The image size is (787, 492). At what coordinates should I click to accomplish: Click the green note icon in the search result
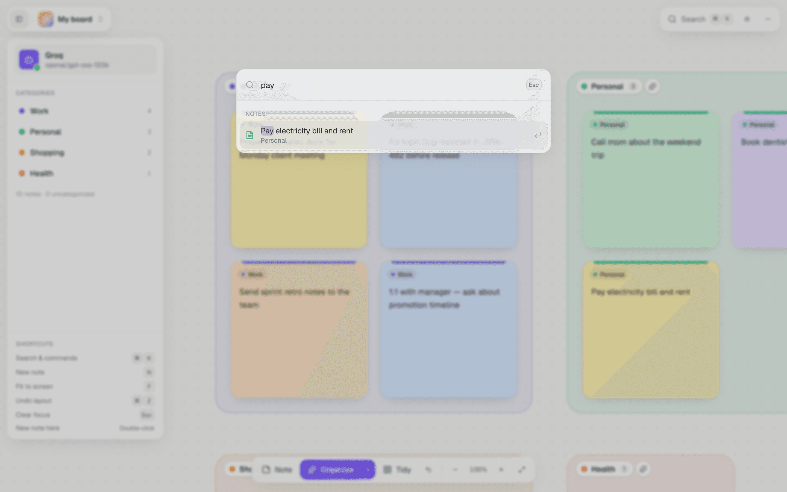(x=250, y=135)
